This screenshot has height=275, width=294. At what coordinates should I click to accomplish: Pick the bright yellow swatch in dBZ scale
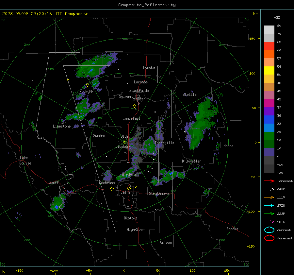click(269, 70)
